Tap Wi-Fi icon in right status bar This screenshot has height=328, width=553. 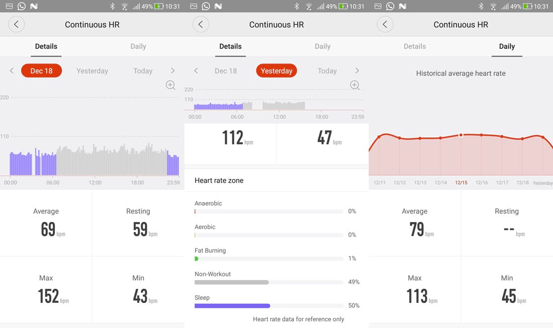(493, 7)
